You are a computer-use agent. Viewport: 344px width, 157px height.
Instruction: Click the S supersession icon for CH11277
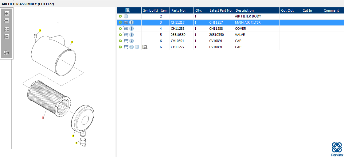coord(131,47)
